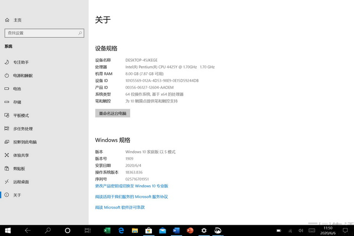354x236 pixels.
Task: Click network Wi-Fi icon in tray
Action: click(x=290, y=231)
